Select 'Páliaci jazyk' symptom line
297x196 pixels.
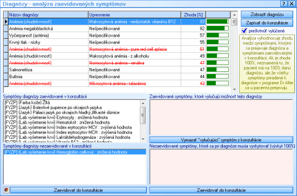72,112
